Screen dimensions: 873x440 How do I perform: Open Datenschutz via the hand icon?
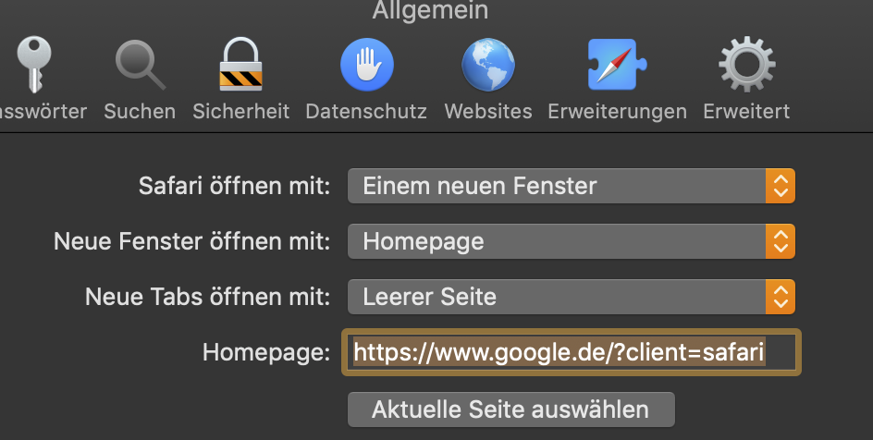(x=366, y=67)
